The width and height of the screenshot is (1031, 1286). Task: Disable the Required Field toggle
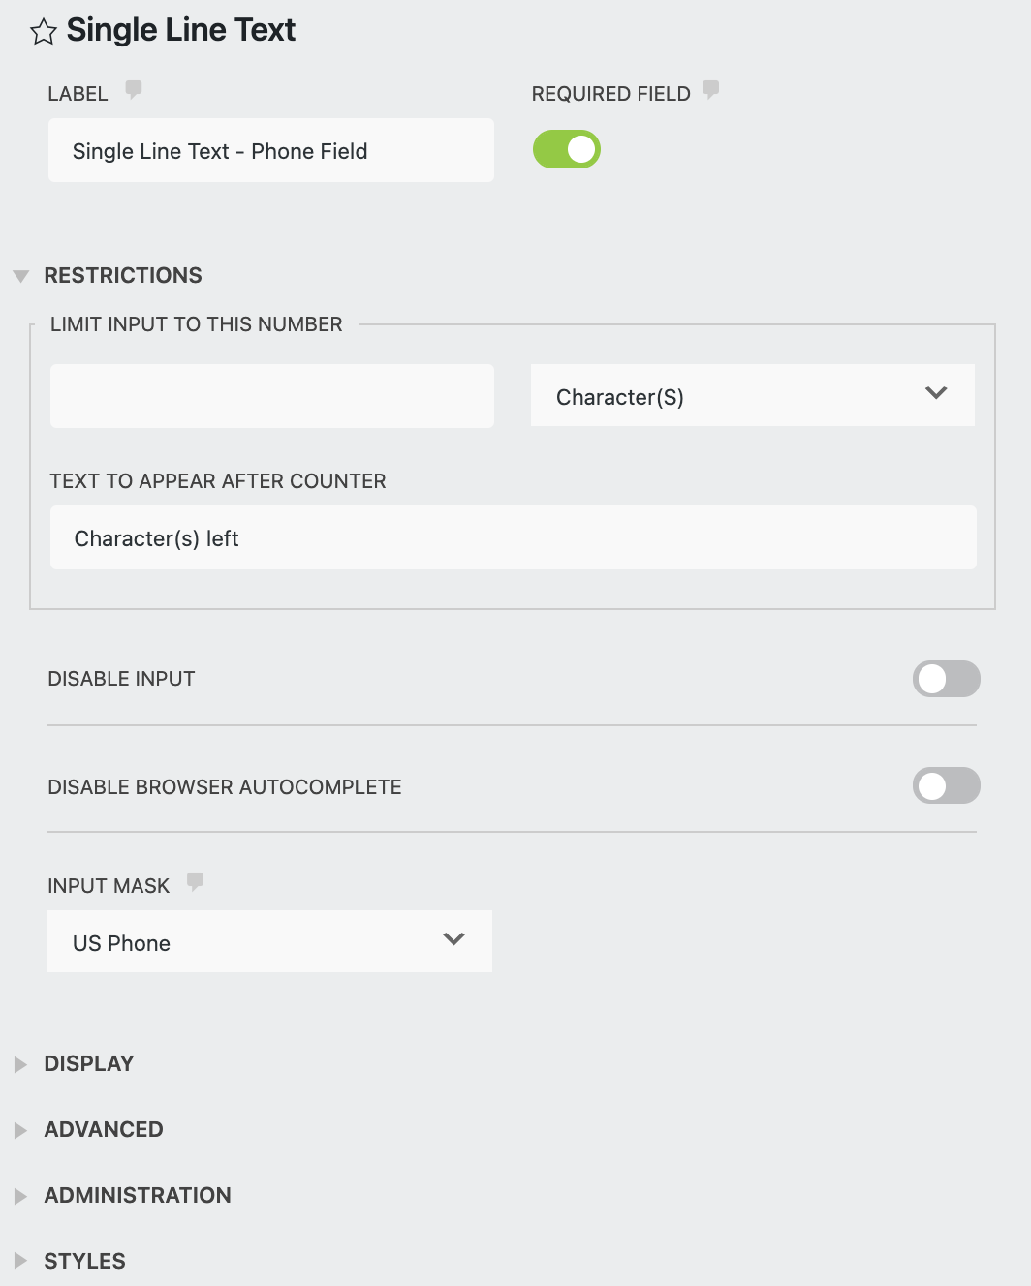pyautogui.click(x=566, y=149)
